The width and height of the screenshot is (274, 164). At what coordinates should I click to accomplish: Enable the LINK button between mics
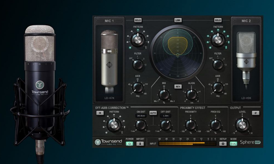pyautogui.click(x=178, y=20)
